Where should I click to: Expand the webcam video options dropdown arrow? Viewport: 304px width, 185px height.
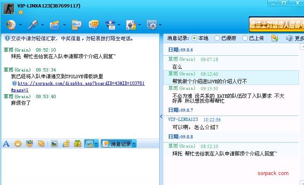[21, 25]
